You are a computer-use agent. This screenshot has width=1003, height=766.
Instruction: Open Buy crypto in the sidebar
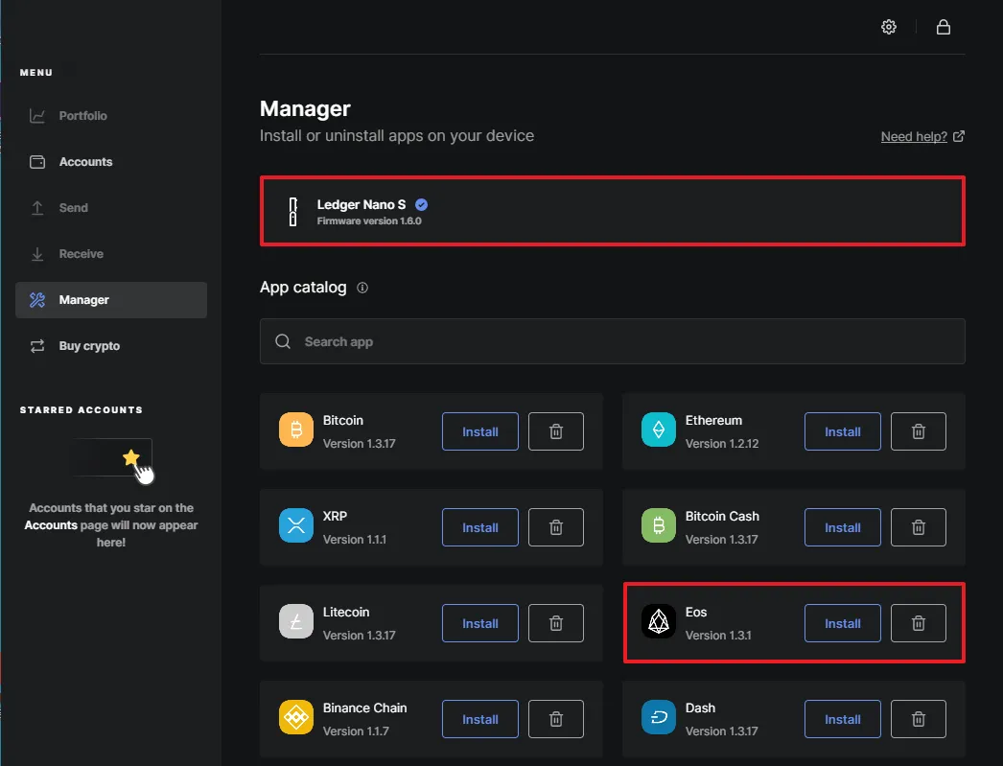pos(111,346)
